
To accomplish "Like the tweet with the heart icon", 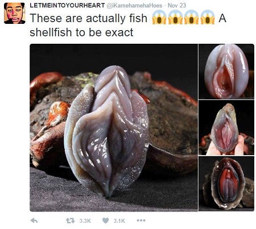I will point(105,220).
